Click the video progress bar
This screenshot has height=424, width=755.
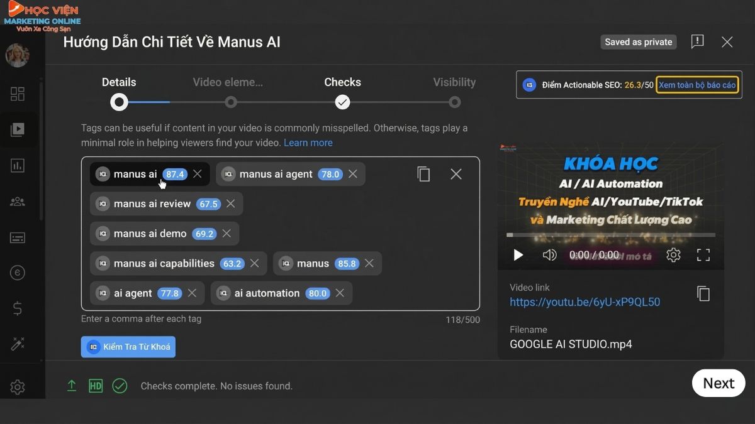pyautogui.click(x=610, y=236)
